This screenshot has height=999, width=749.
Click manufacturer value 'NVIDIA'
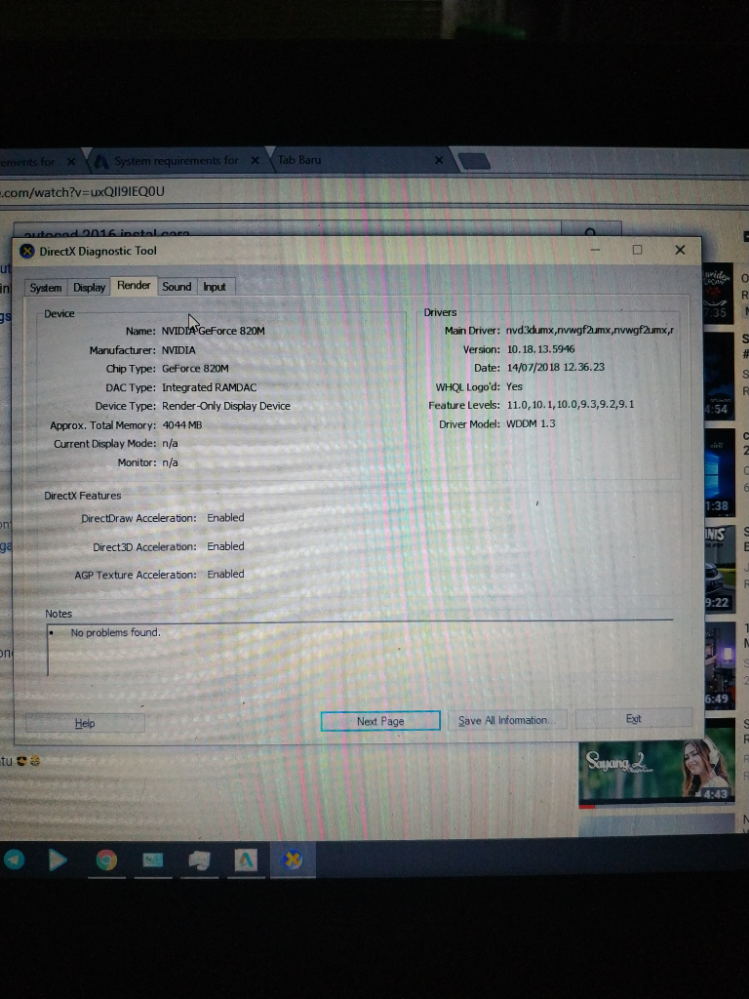[x=178, y=350]
